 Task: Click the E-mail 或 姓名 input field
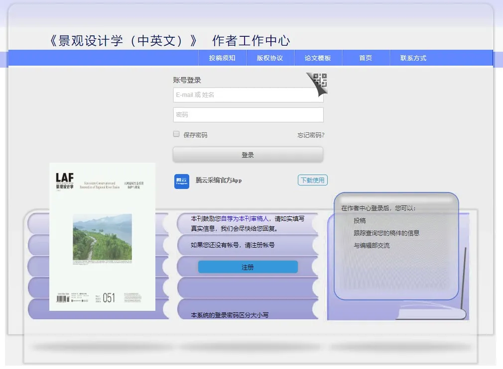(x=248, y=95)
